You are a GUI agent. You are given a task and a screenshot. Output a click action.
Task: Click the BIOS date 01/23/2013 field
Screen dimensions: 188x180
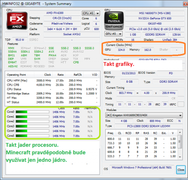tap(129, 73)
